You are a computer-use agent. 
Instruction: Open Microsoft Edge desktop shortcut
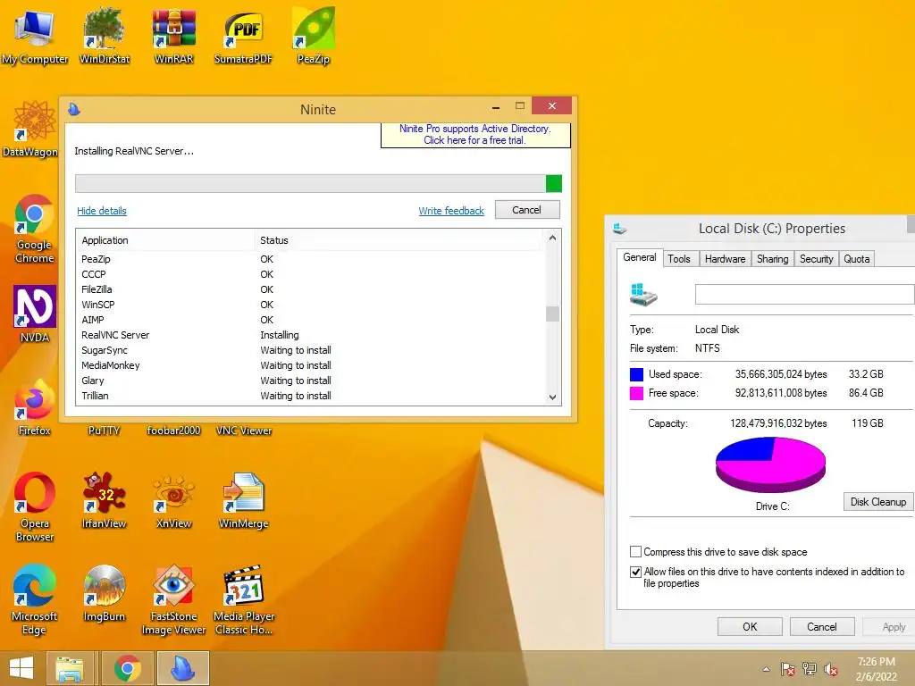click(35, 599)
